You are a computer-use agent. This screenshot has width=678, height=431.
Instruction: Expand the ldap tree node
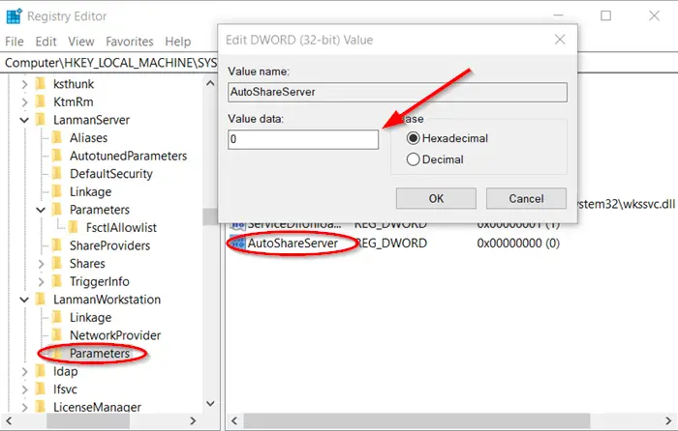(x=24, y=371)
